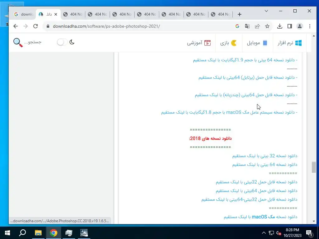Open the translate page icon
The height and width of the screenshot is (239, 319).
(x=247, y=26)
